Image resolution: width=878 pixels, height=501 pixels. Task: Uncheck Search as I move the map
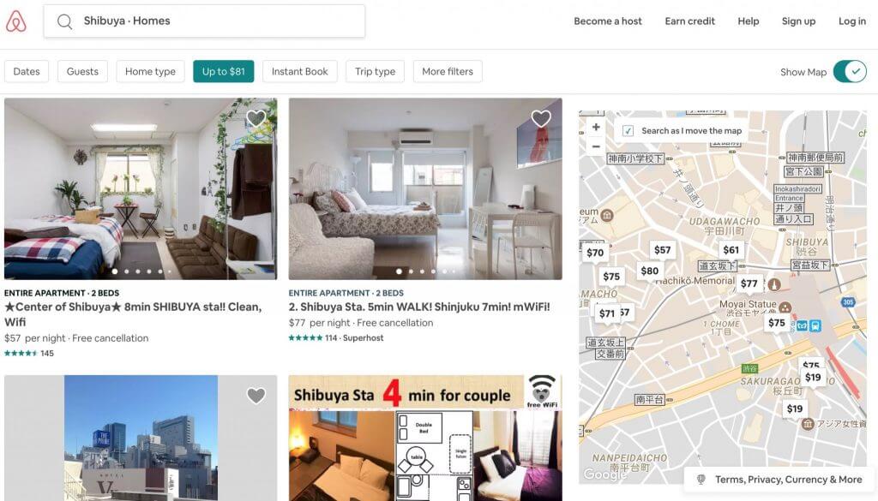click(x=628, y=131)
